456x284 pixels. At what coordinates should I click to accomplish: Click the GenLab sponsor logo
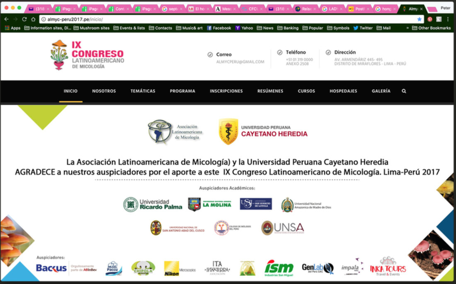point(318,268)
